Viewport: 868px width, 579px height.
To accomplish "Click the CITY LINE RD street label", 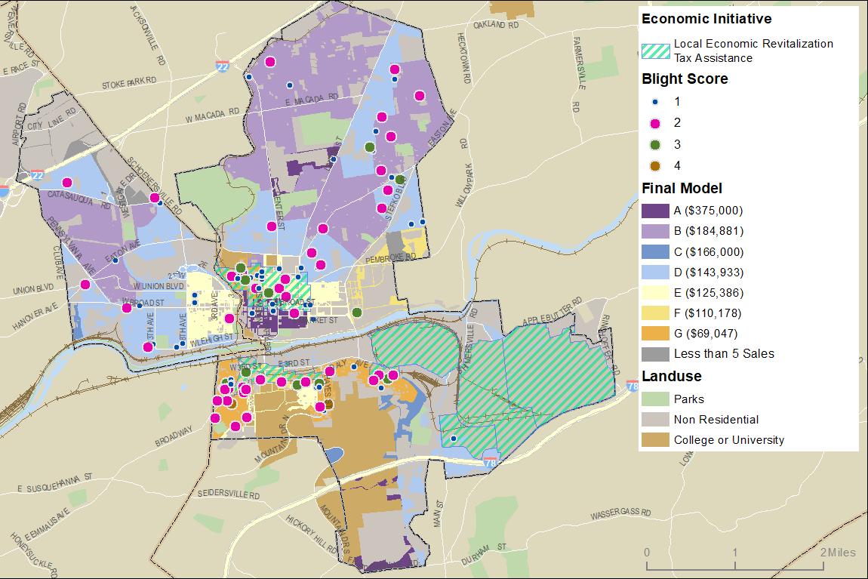I will [x=52, y=119].
